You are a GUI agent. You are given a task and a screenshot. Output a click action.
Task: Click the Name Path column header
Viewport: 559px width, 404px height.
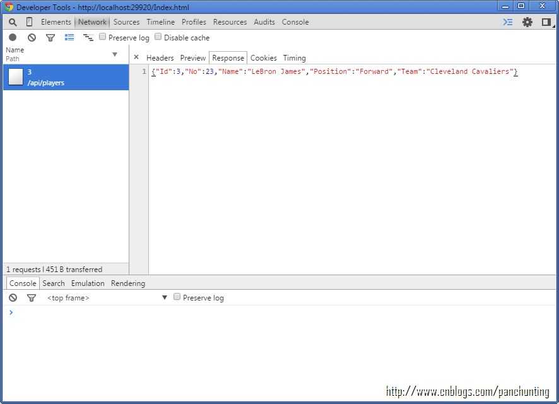(x=66, y=54)
